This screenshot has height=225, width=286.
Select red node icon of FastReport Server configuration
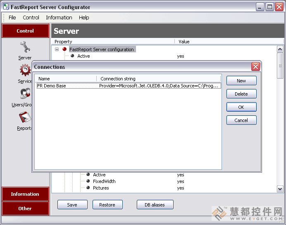click(64, 49)
